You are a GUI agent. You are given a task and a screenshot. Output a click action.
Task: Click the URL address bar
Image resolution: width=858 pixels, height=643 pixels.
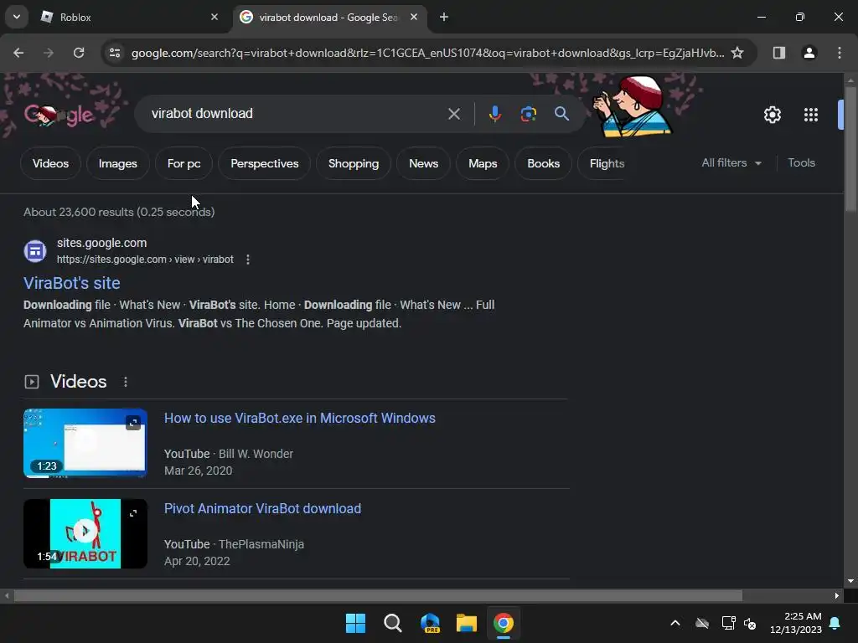428,53
